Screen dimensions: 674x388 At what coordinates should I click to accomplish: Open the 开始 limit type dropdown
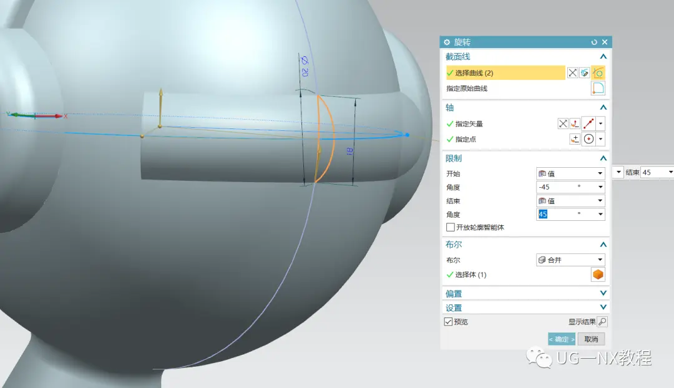coord(570,173)
